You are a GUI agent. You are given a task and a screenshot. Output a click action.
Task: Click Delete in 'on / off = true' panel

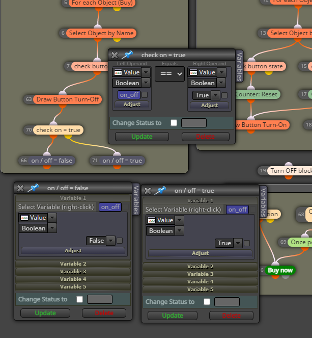231,316
